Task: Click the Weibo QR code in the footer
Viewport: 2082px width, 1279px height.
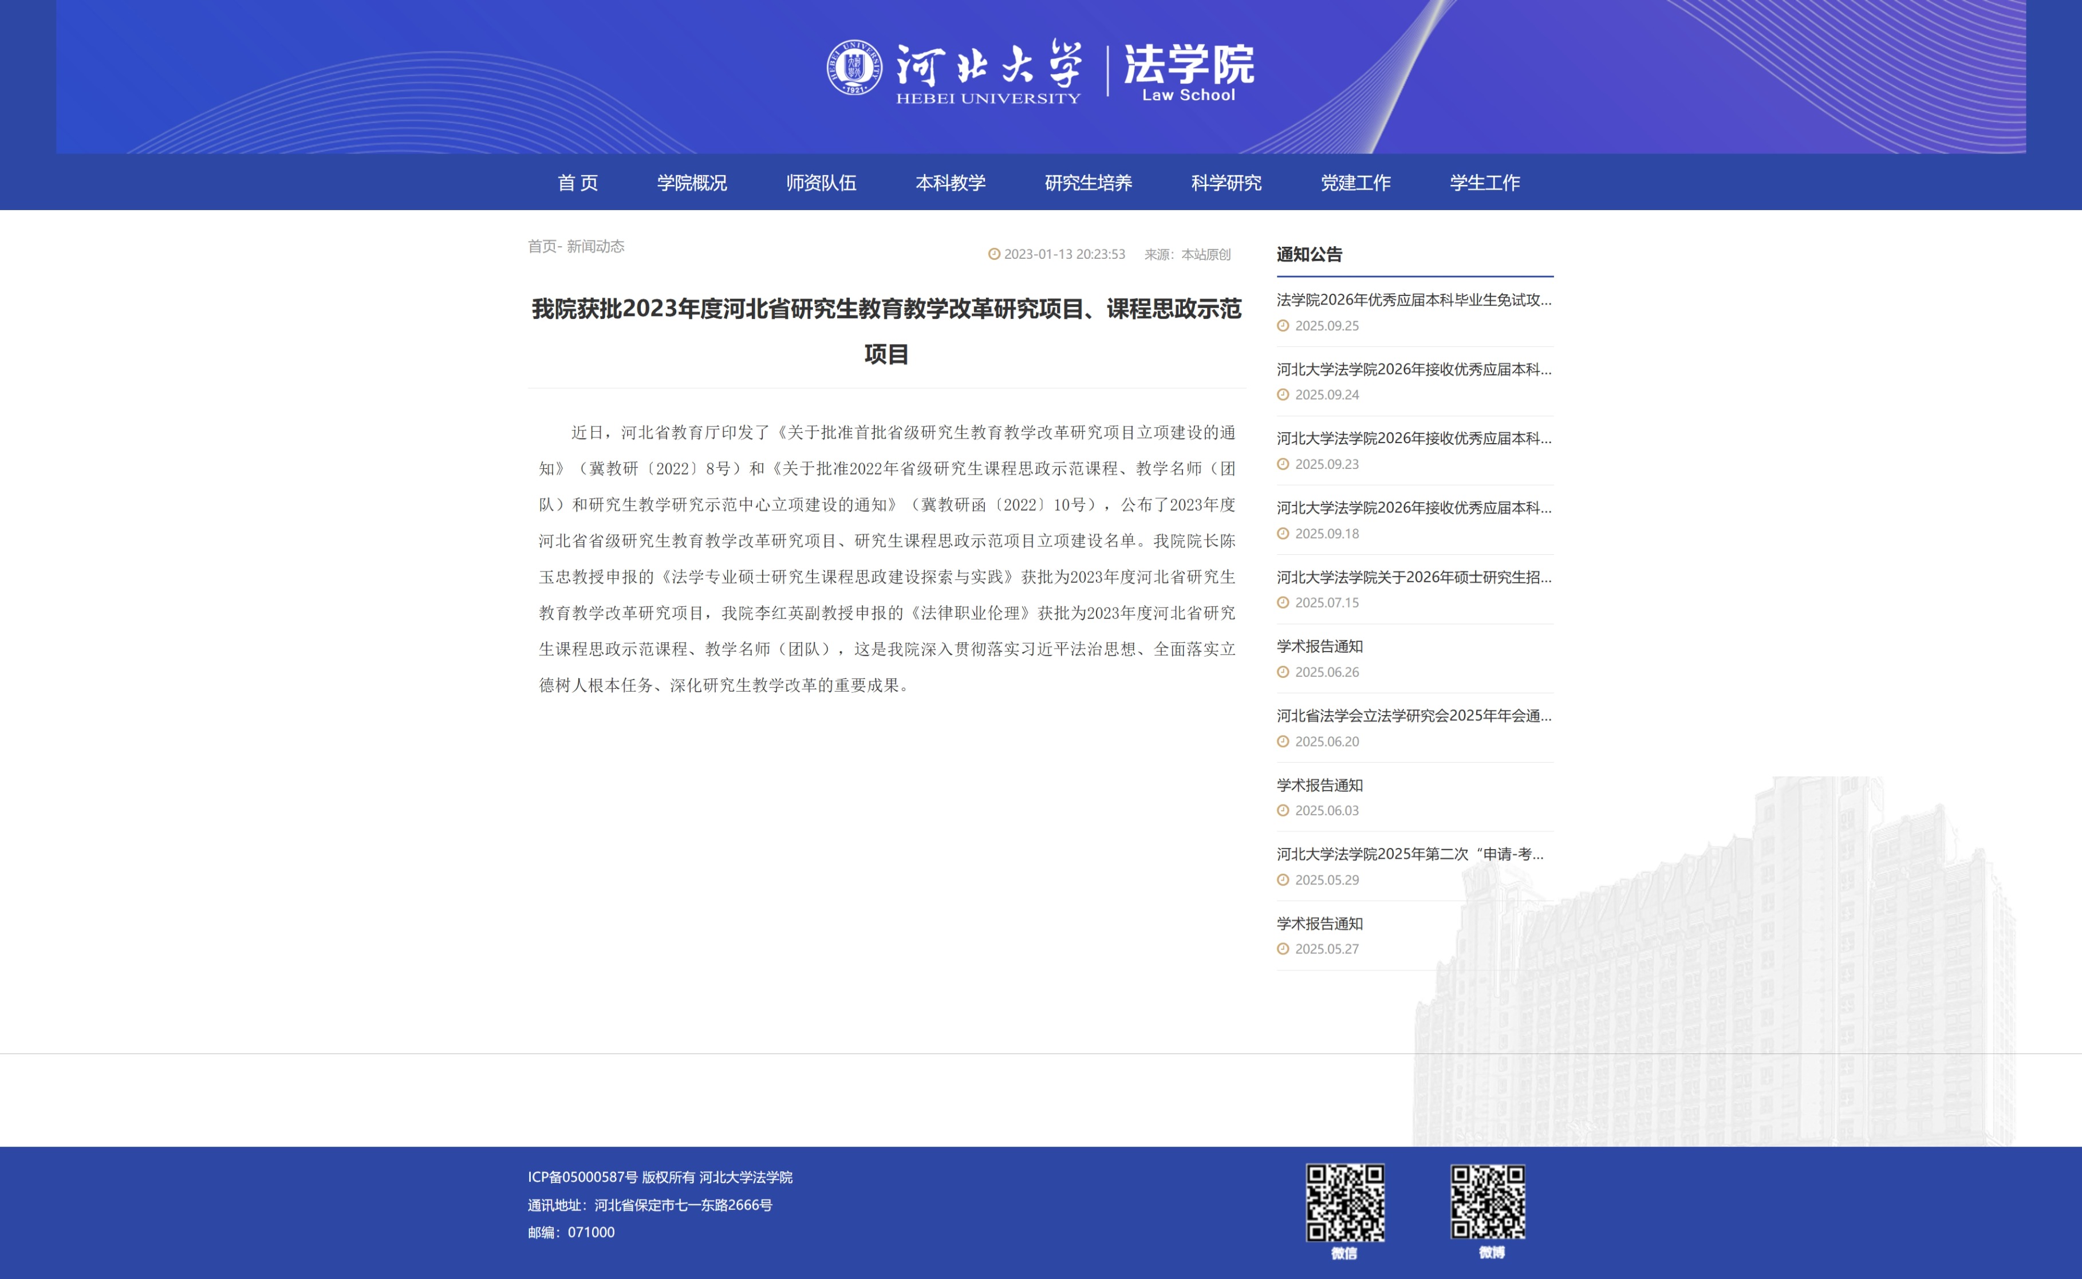Action: [1488, 1202]
